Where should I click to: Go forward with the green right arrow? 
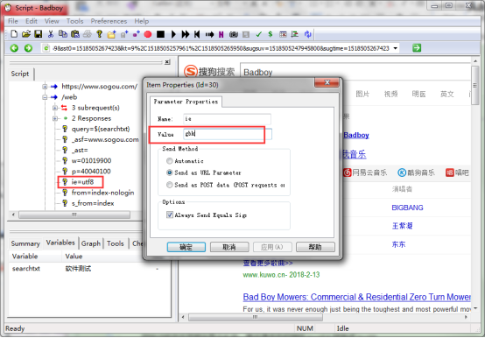click(28, 48)
